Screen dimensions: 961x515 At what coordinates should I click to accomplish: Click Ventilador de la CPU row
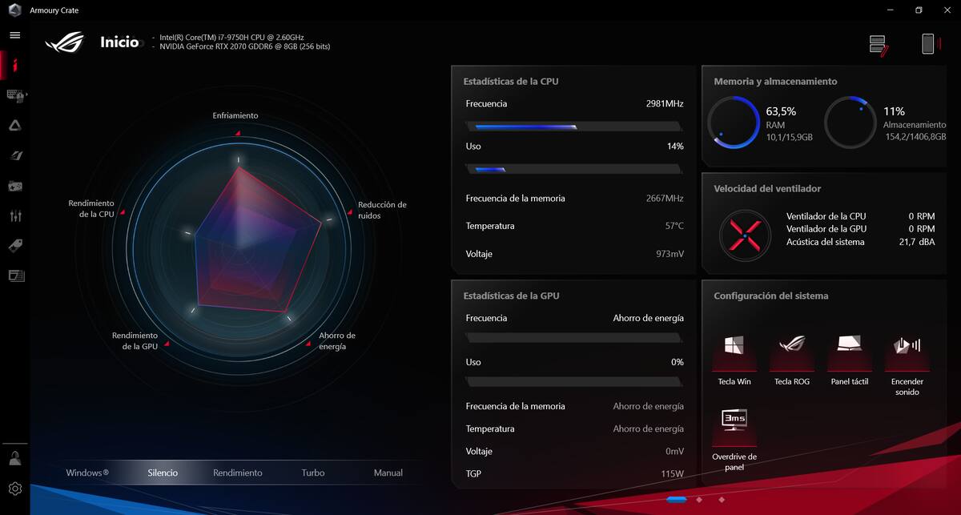pos(860,216)
